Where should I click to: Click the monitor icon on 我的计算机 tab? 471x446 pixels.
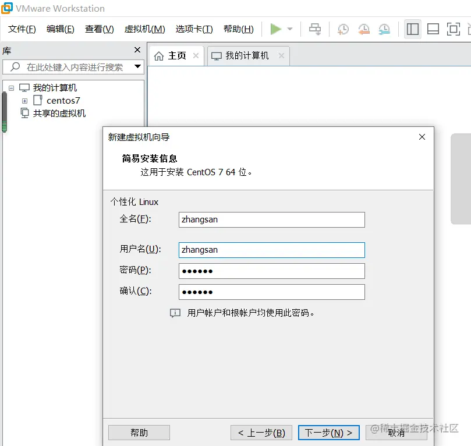[216, 56]
